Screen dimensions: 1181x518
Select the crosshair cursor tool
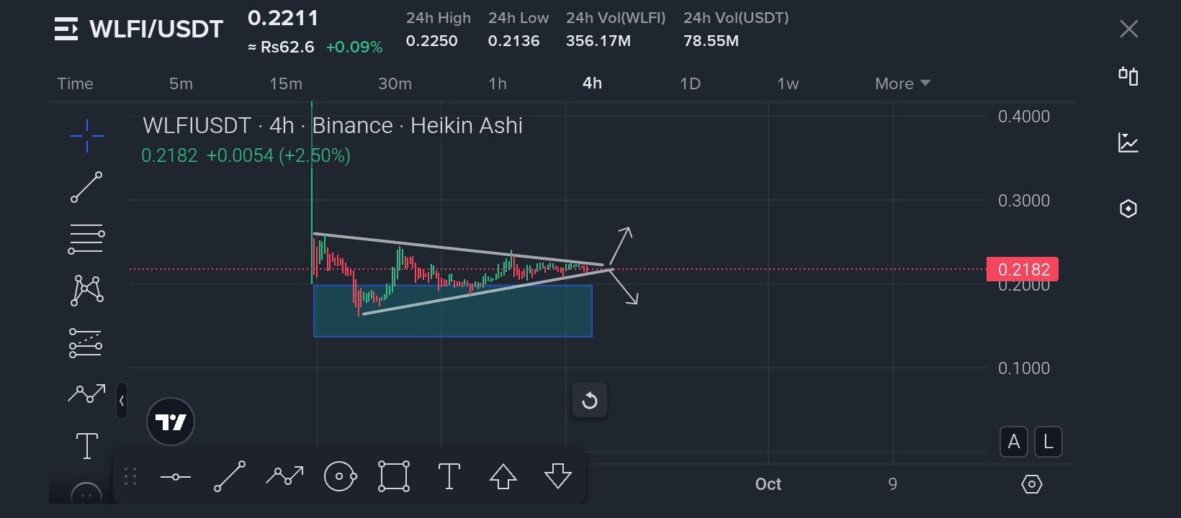(x=87, y=135)
